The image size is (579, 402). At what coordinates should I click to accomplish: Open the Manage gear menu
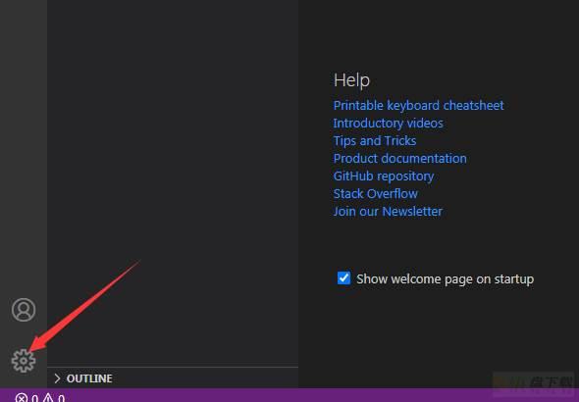[24, 360]
